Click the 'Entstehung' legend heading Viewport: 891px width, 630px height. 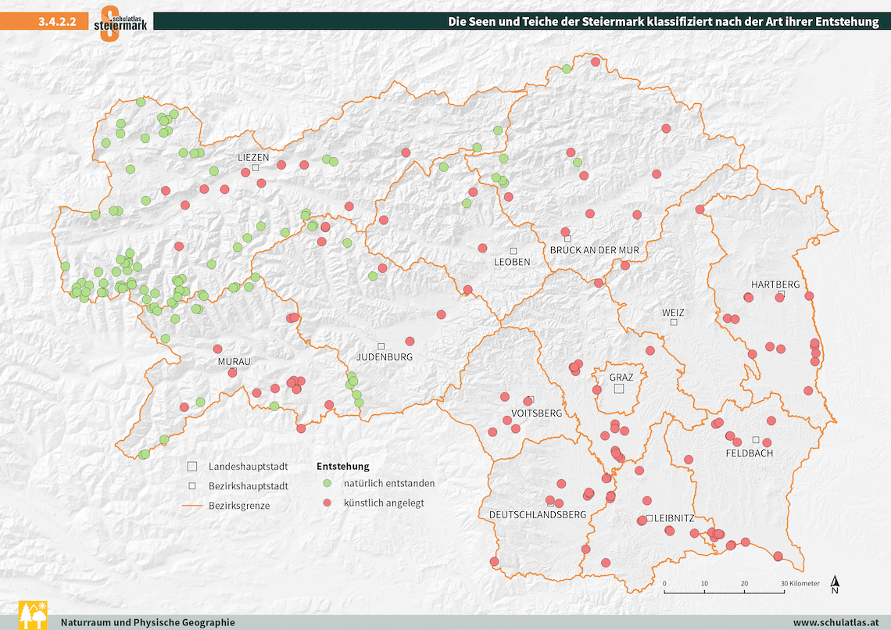pyautogui.click(x=342, y=466)
